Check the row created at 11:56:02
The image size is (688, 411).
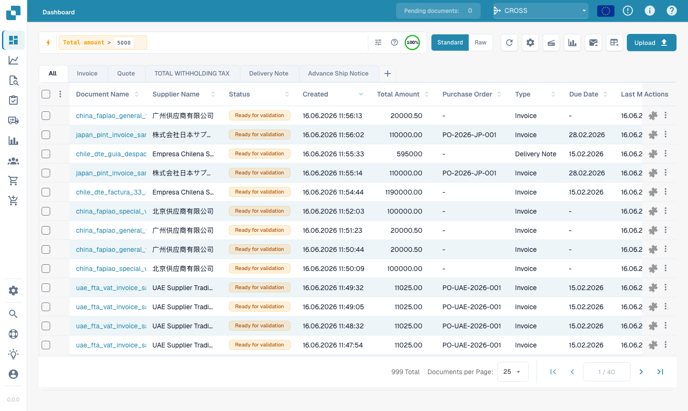tap(46, 135)
